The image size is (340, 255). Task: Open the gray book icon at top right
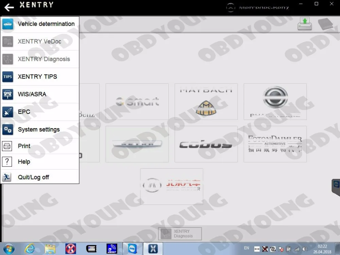click(325, 24)
